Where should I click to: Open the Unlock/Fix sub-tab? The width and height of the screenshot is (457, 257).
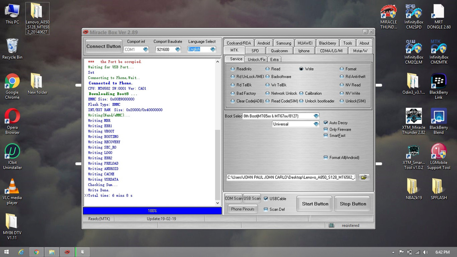click(256, 60)
